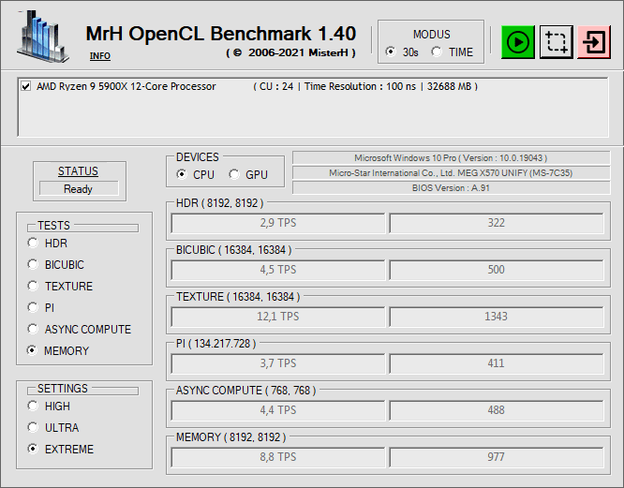Choose the BICUBIC test radio button

coord(33,264)
